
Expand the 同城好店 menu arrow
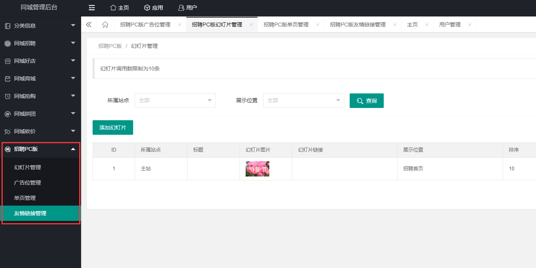73,60
